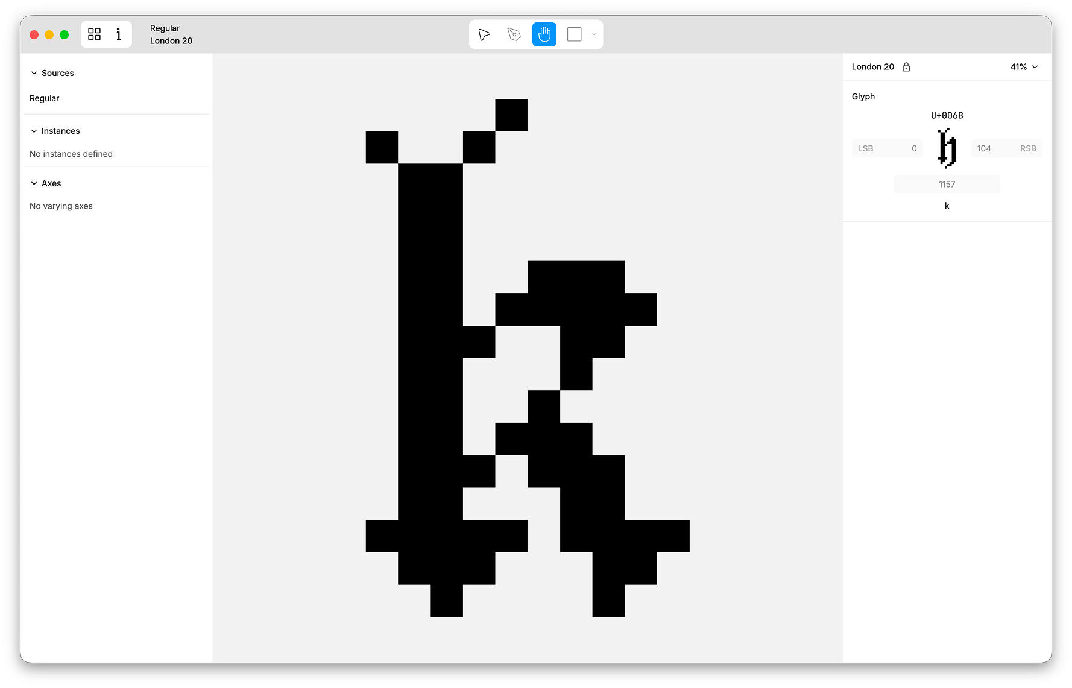Screen dimensions: 1072x688
Task: Collapse the Sources section
Action: click(x=34, y=73)
